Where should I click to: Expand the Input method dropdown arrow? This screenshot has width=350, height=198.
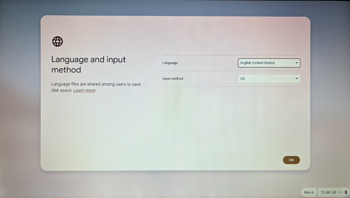click(x=297, y=79)
